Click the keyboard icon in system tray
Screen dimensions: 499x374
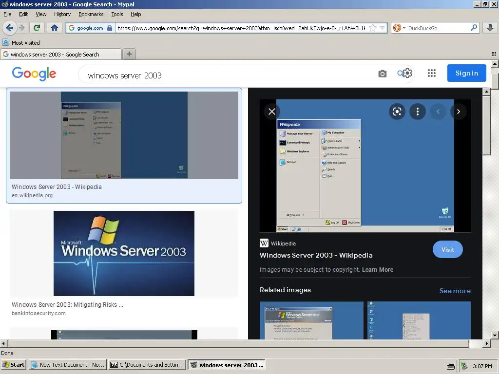450,366
